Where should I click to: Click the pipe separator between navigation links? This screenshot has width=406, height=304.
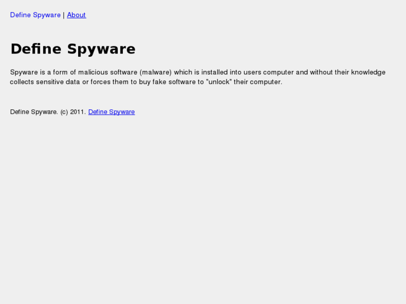coord(64,15)
